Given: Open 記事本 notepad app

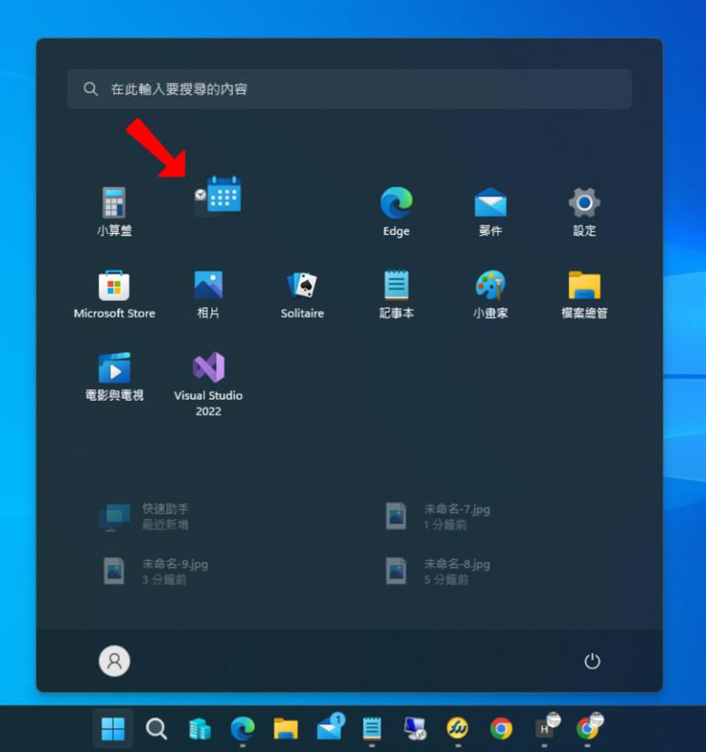Looking at the screenshot, I should coord(396,294).
